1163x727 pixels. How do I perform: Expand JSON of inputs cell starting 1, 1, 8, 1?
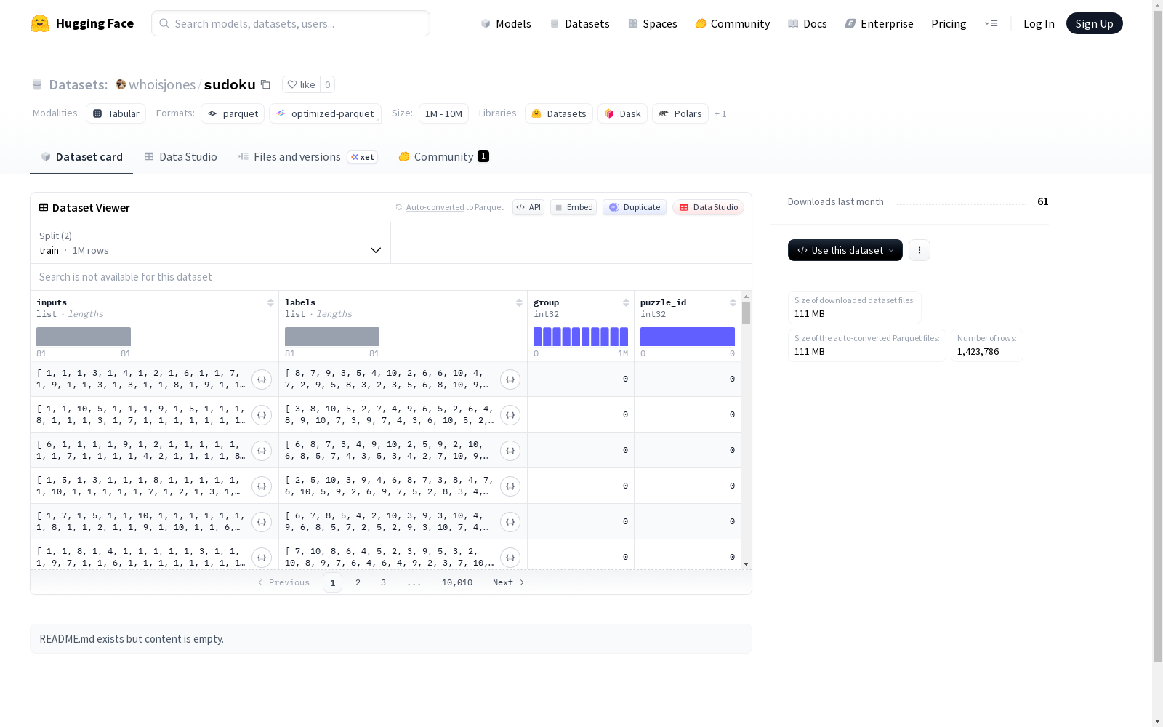coord(262,557)
